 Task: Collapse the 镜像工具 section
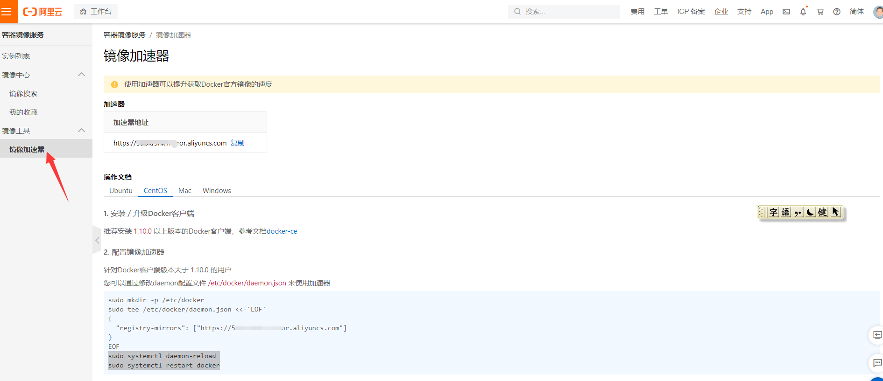click(82, 131)
